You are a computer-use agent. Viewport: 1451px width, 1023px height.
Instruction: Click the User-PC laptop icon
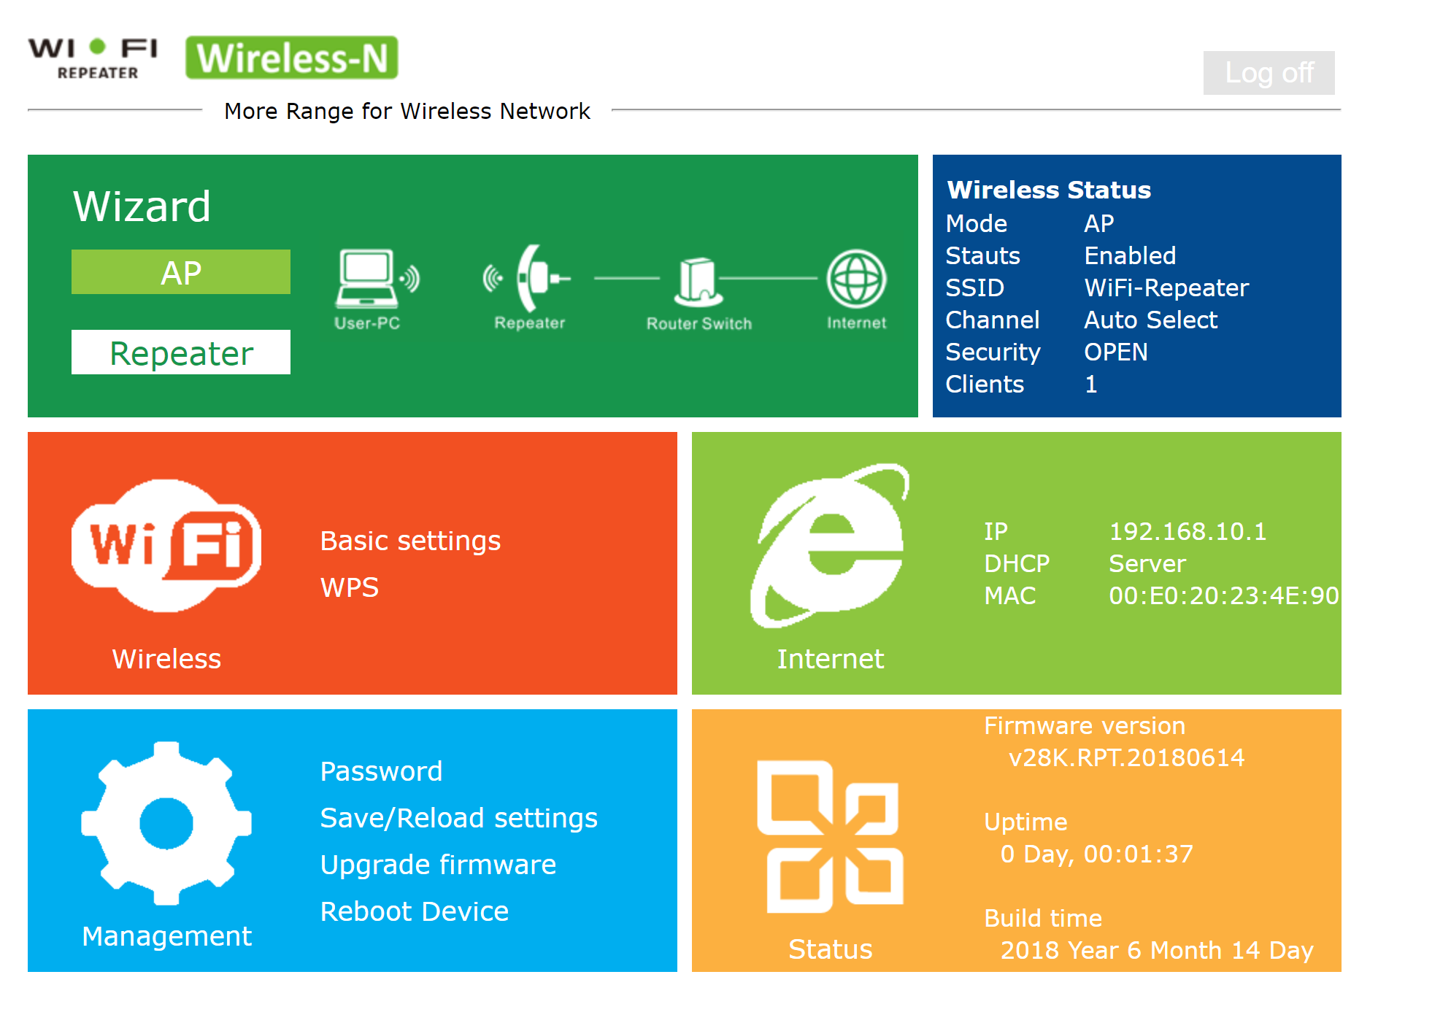[374, 279]
